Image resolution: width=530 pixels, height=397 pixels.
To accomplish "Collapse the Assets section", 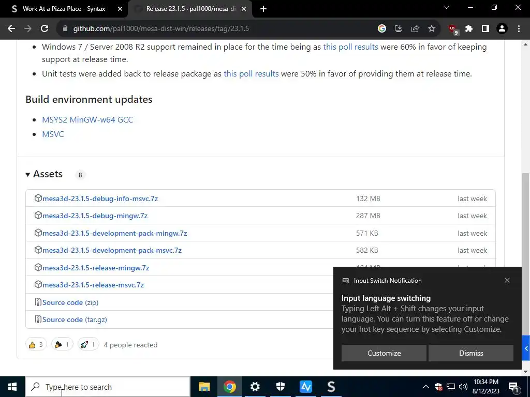I will click(x=44, y=174).
